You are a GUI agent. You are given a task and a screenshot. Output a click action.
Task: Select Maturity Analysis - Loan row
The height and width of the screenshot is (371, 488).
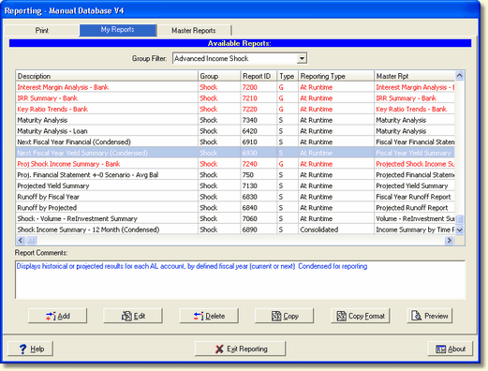(x=235, y=131)
